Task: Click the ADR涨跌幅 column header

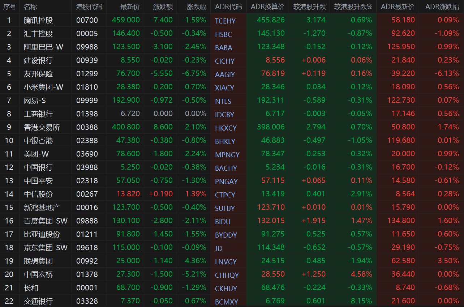Action: [x=442, y=7]
